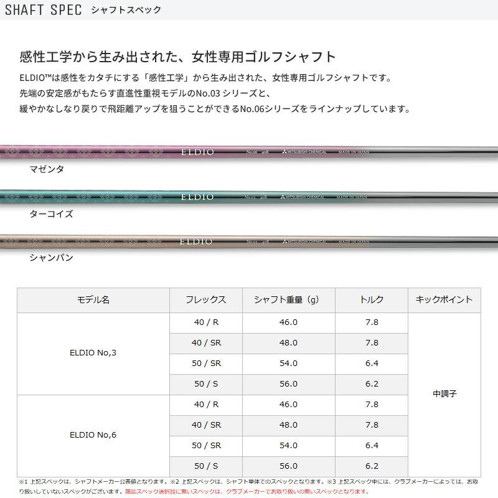Click the Mitsubishi Chemical logo on magenta shaft
Viewport: 498px width, 498px height.
(304, 152)
